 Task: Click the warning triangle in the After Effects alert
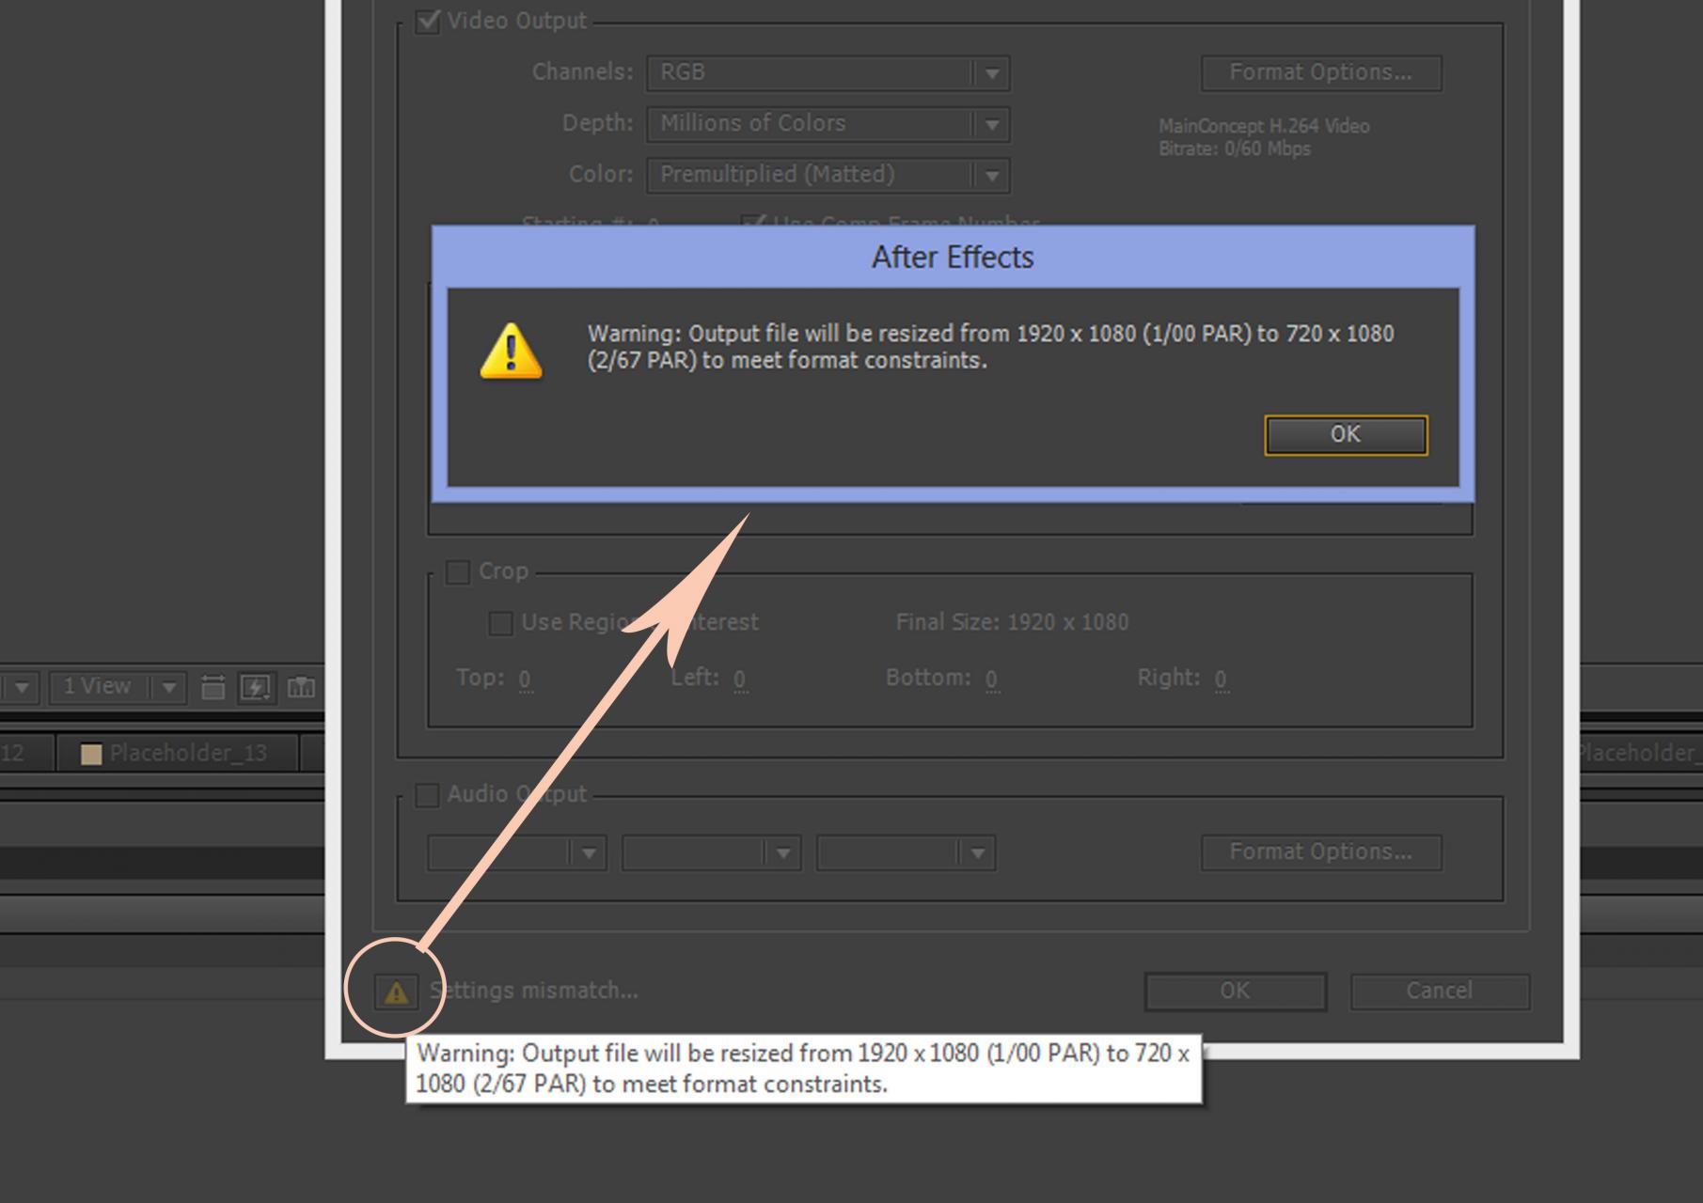[511, 351]
